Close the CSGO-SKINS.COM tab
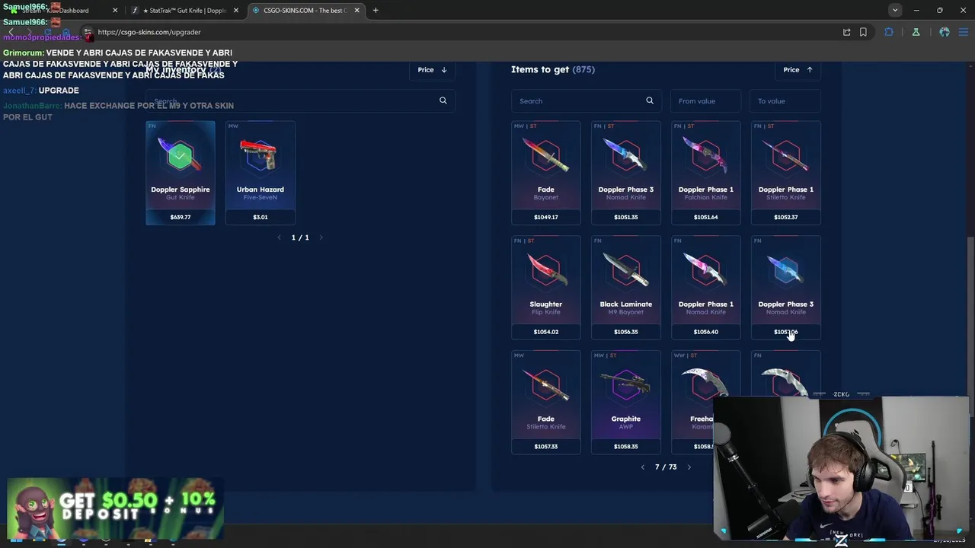The image size is (975, 548). (x=357, y=11)
